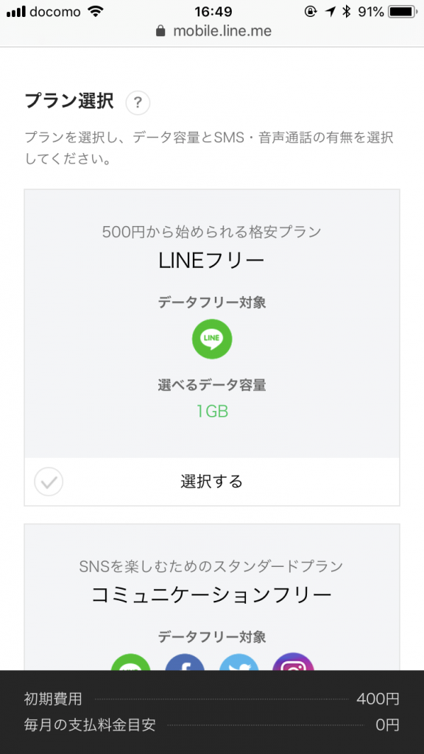Tap the LINEフリー plan title
The height and width of the screenshot is (754, 424).
pos(212,261)
